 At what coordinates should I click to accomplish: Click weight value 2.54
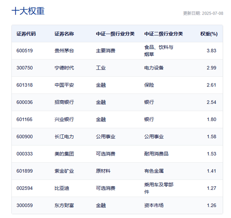click(211, 102)
